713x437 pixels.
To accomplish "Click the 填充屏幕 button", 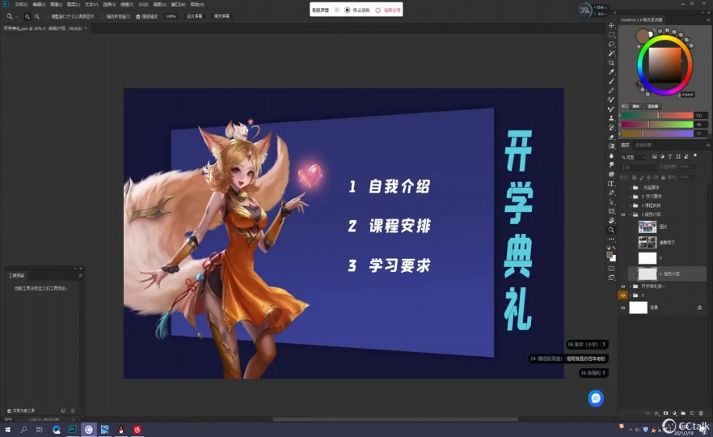I will [221, 16].
